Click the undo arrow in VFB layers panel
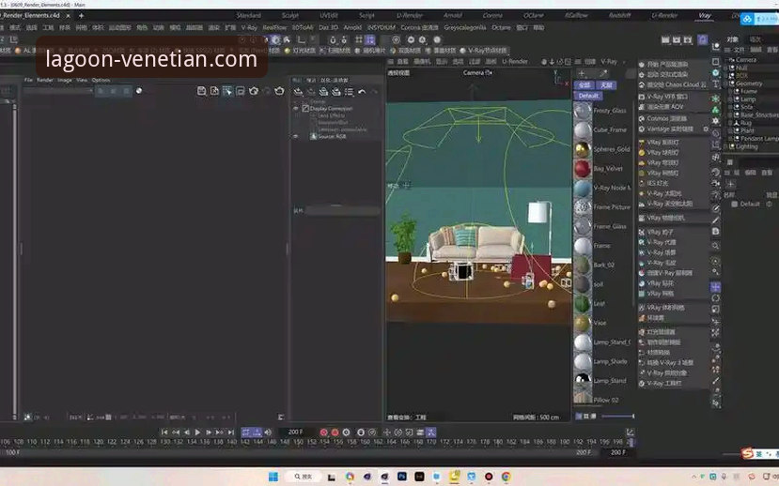Screen dimensions: 779x486 pyautogui.click(x=362, y=92)
